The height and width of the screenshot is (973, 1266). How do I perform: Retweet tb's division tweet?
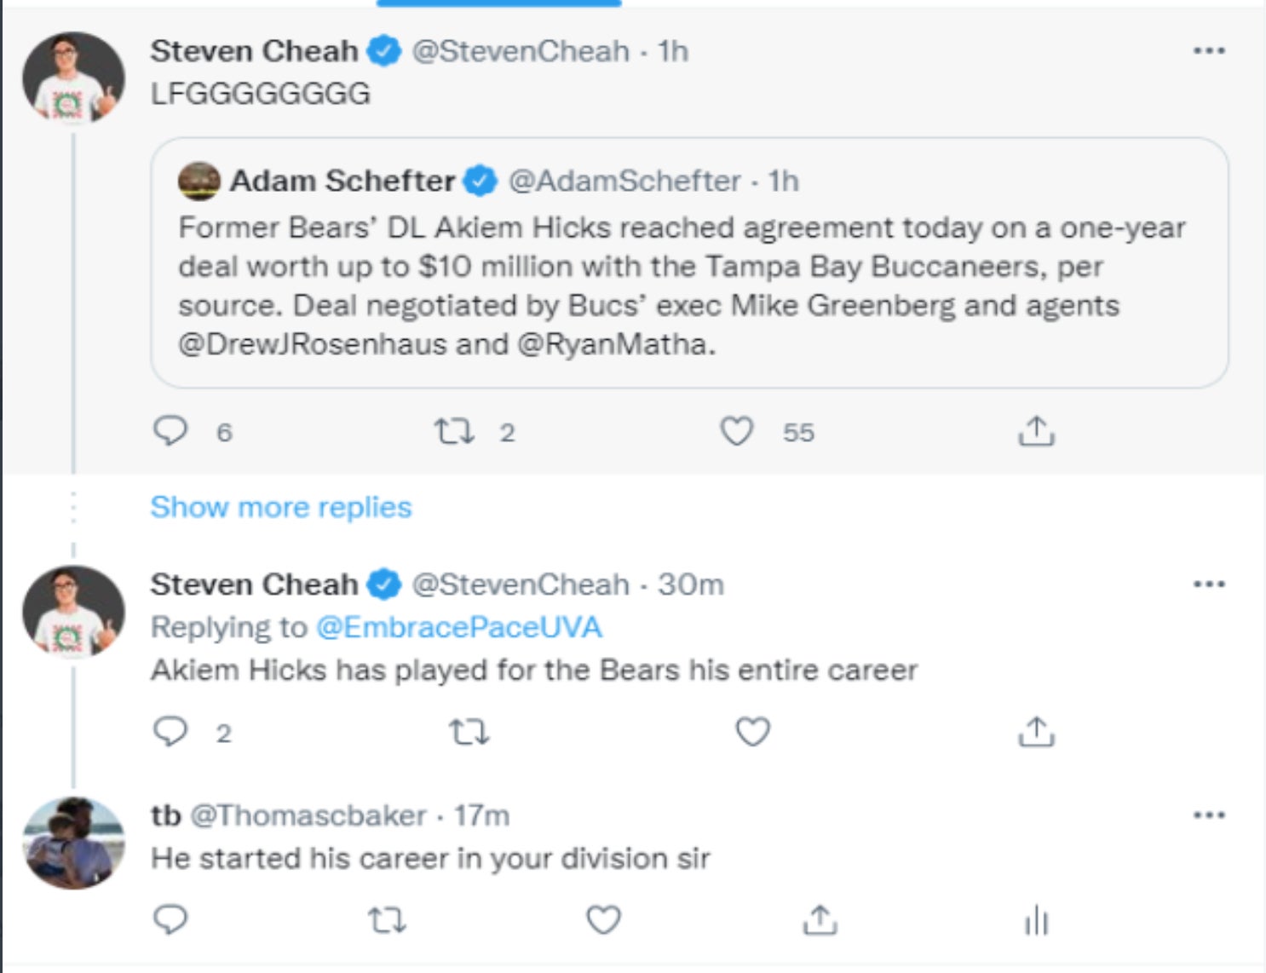tap(387, 919)
